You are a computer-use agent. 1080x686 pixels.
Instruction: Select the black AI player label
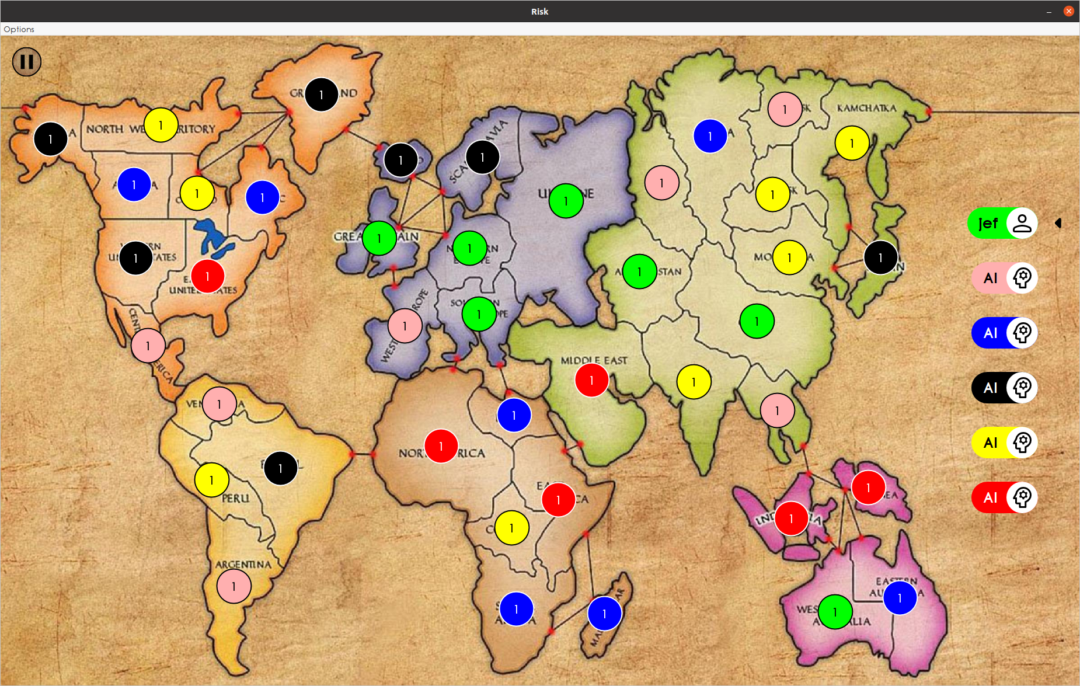pos(990,388)
